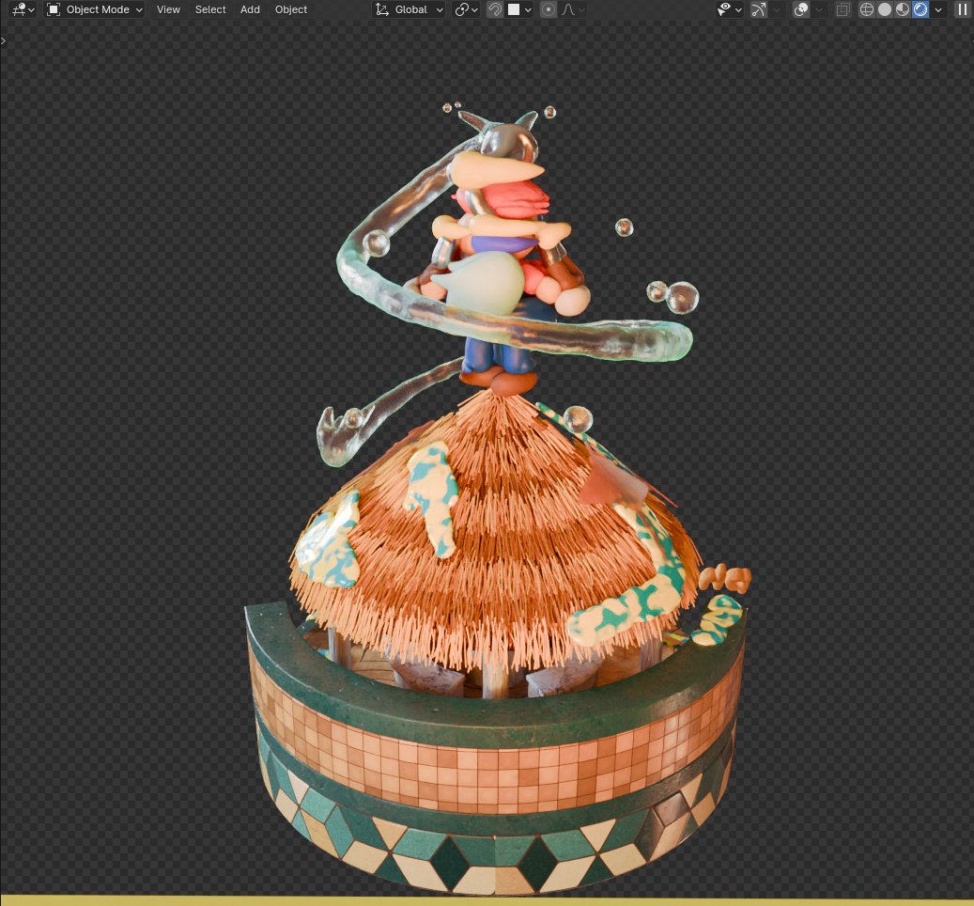The width and height of the screenshot is (974, 906).
Task: Open the snapping options dropdown
Action: click(x=519, y=9)
